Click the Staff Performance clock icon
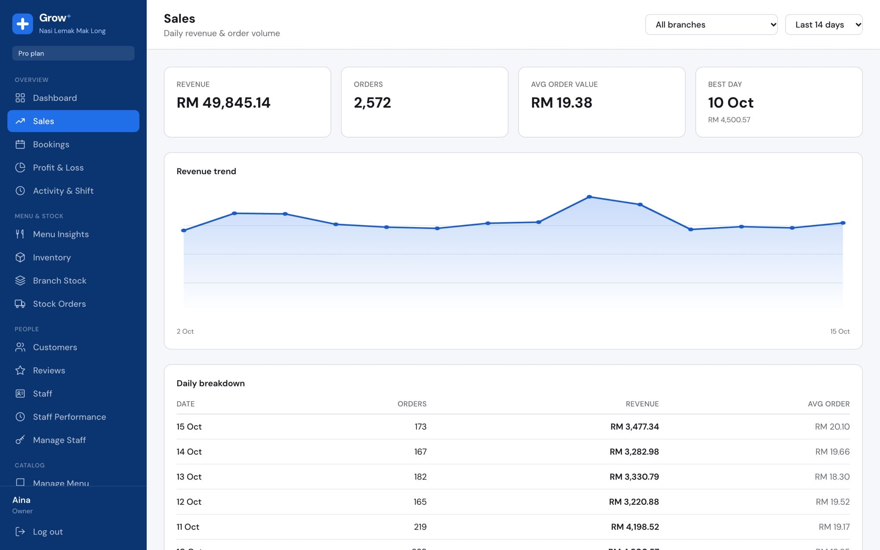880x550 pixels. [x=20, y=417]
